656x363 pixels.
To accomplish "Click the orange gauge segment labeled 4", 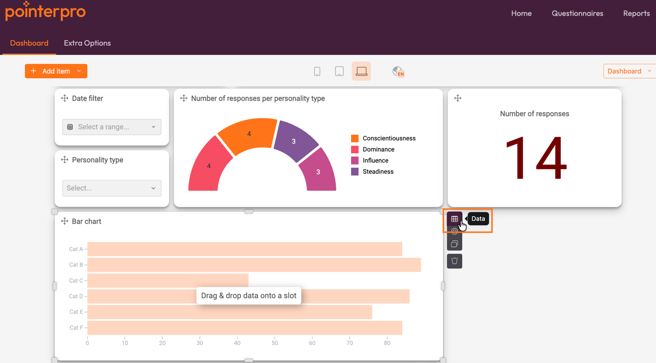I will pos(249,135).
